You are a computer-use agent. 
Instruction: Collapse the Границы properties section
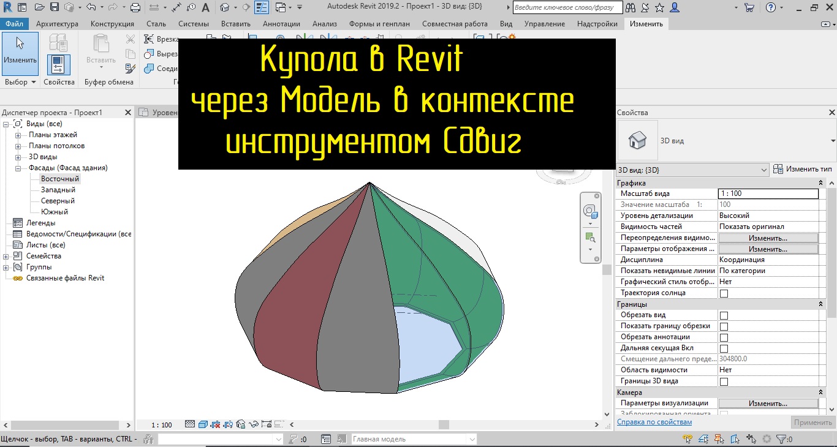pyautogui.click(x=820, y=304)
